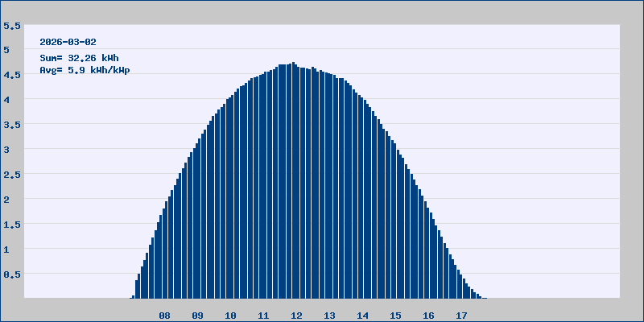The height and width of the screenshot is (322, 644).
Task: Click the 3.5 y-axis value label
Action: pyautogui.click(x=12, y=125)
